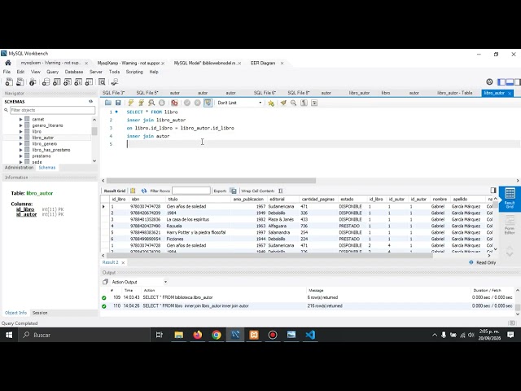Select the Rayuela title cell
Viewport: 521px width, 391px height.
[x=198, y=226]
